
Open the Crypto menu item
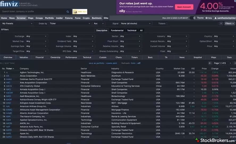point(86,18)
